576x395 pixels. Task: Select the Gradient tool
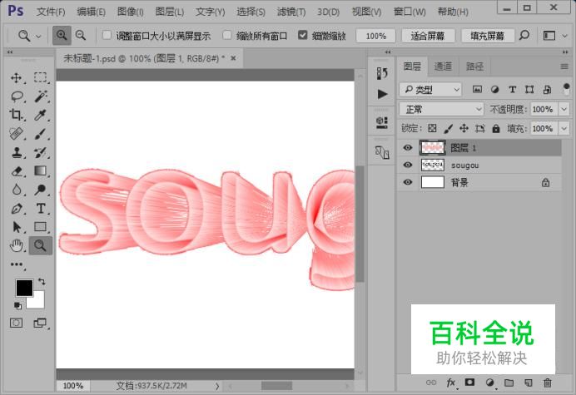click(x=41, y=171)
